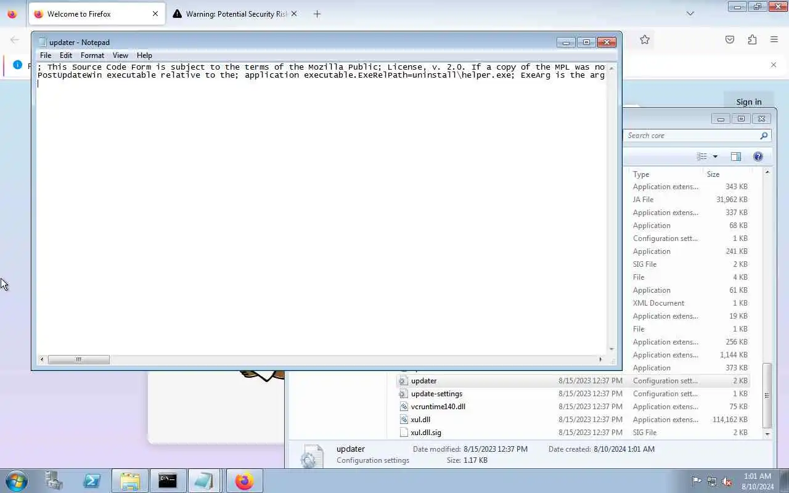Switch to Firefox taskbar button
Screen dimensions: 789x493
(x=244, y=481)
